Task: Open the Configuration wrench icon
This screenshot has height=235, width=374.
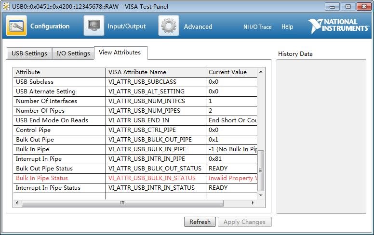Action: coord(16,26)
